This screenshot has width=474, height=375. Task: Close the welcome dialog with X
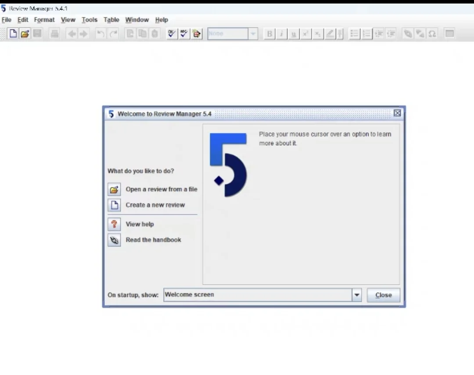397,113
